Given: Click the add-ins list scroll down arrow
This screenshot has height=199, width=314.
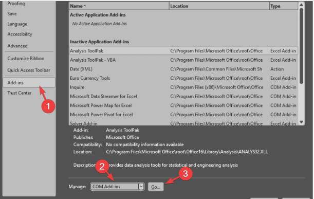Looking at the screenshot, I should (301, 122).
